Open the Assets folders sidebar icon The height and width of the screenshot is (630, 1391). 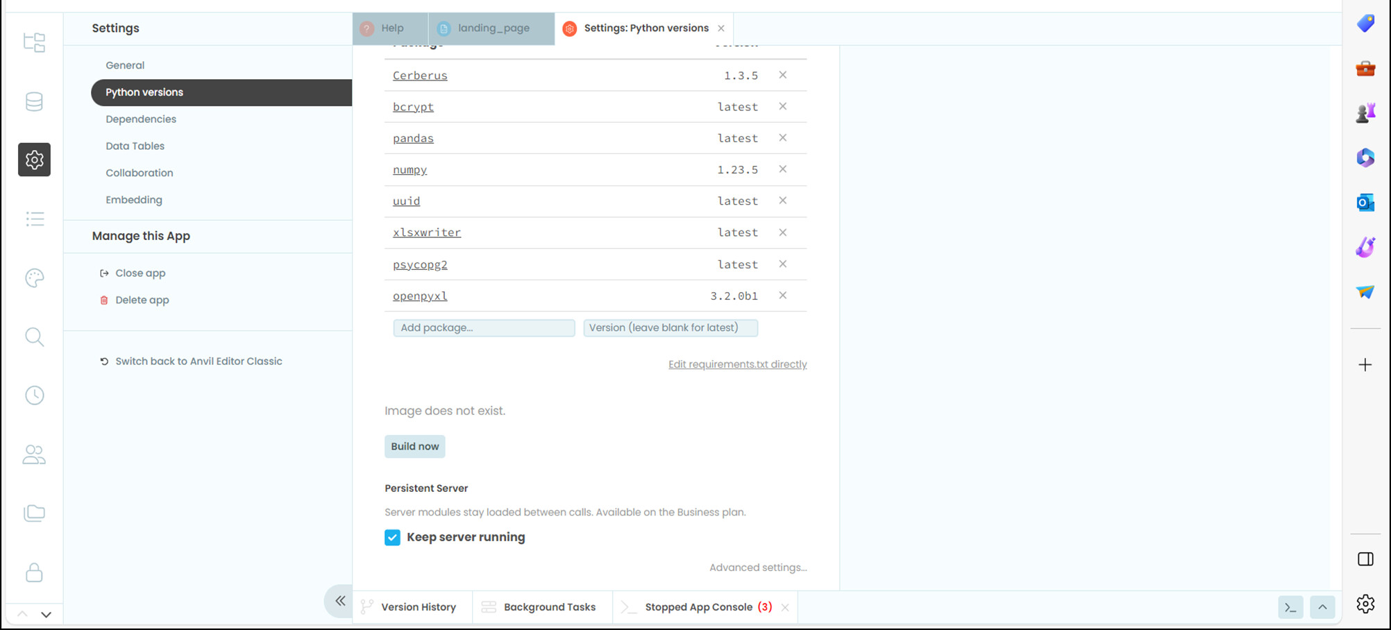click(34, 513)
